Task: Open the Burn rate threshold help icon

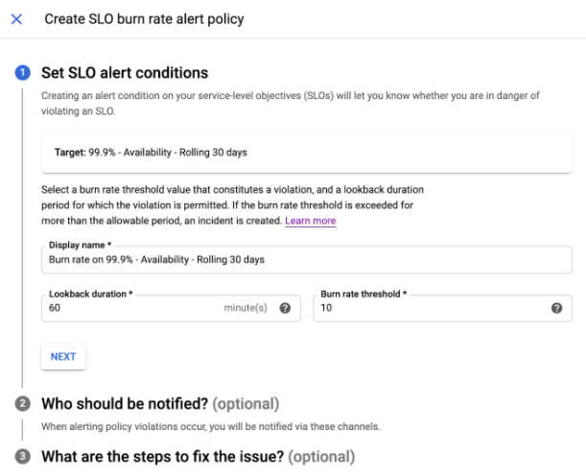Action: click(x=556, y=308)
